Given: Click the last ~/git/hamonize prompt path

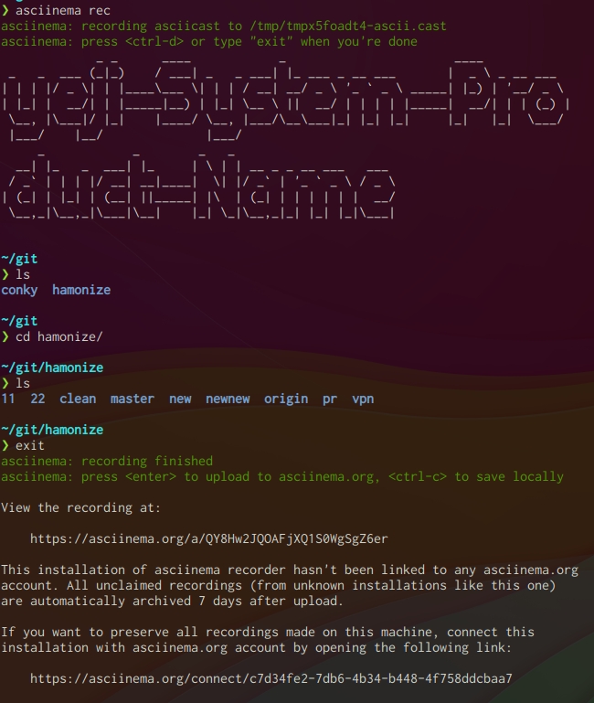Looking at the screenshot, I should [52, 430].
